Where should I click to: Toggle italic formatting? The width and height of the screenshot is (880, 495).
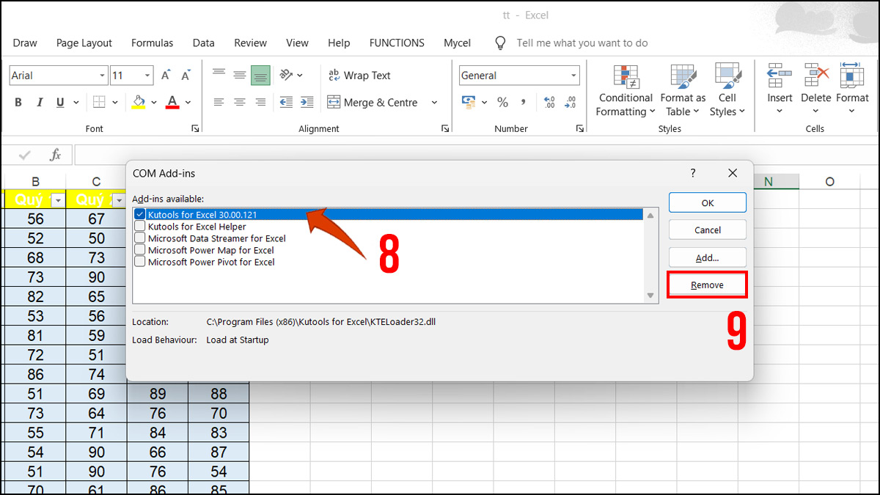coord(39,102)
